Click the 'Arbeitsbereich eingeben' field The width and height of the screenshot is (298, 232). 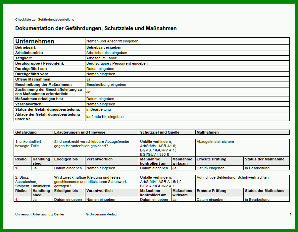pyautogui.click(x=187, y=53)
